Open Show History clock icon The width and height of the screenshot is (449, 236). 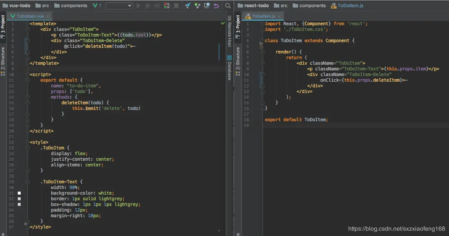(x=207, y=6)
